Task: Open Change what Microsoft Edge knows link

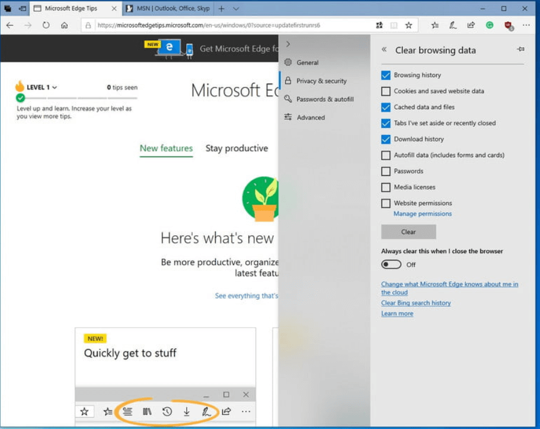Action: pos(449,288)
